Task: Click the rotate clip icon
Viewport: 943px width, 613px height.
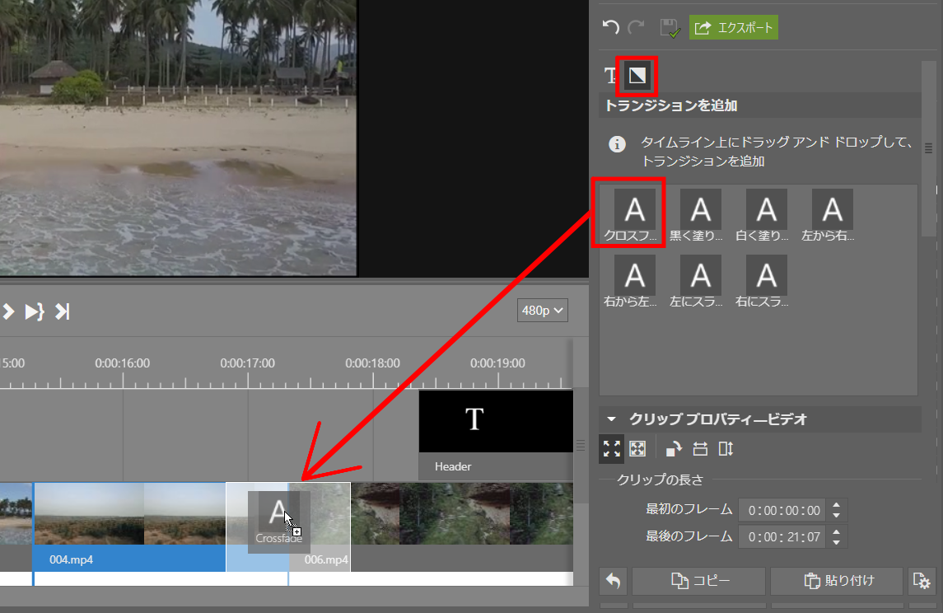Action: (x=673, y=449)
